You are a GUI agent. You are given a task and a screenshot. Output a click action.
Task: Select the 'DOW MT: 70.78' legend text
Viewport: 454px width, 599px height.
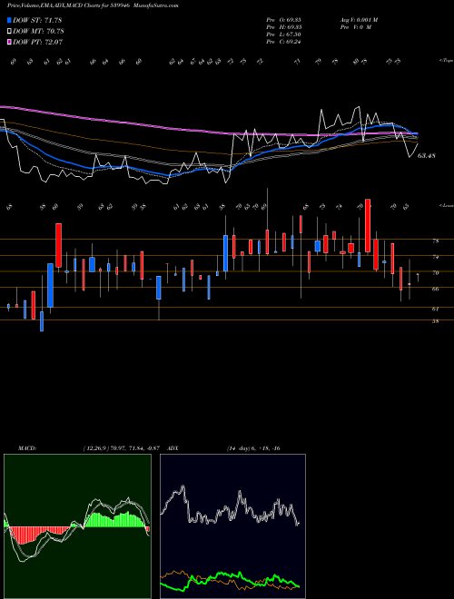click(38, 32)
